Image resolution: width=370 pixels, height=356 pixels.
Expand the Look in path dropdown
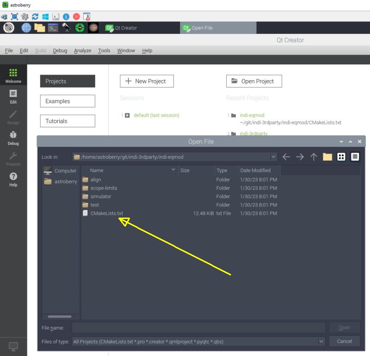(273, 157)
